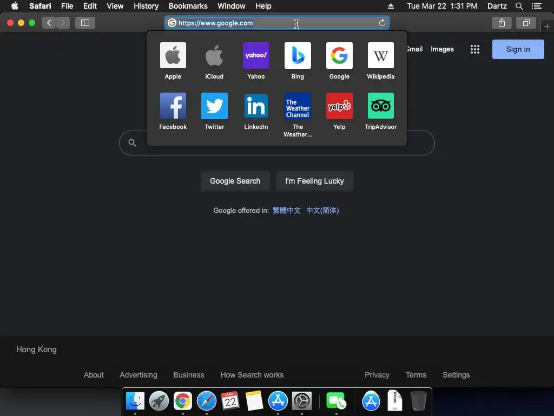Image resolution: width=554 pixels, height=416 pixels.
Task: Click the Google Search button
Action: point(235,181)
